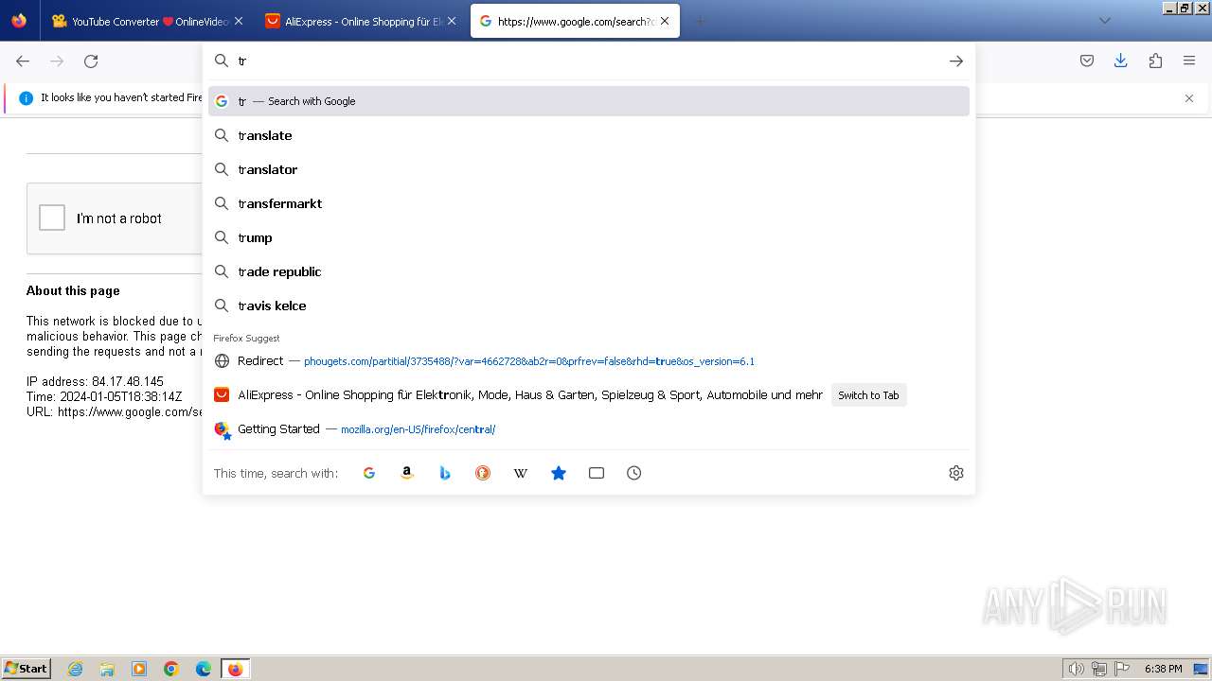The width and height of the screenshot is (1212, 681).
Task: Close the Google search tab
Action: tap(665, 21)
